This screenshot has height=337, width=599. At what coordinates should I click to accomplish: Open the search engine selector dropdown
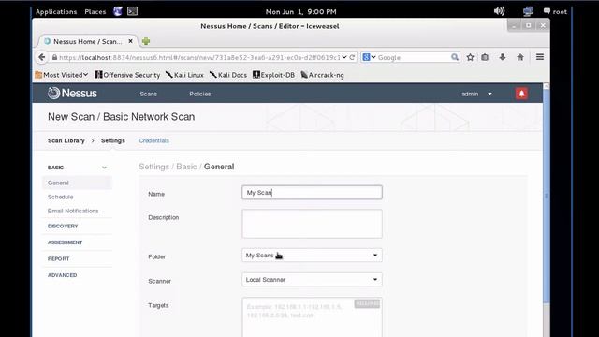click(369, 57)
